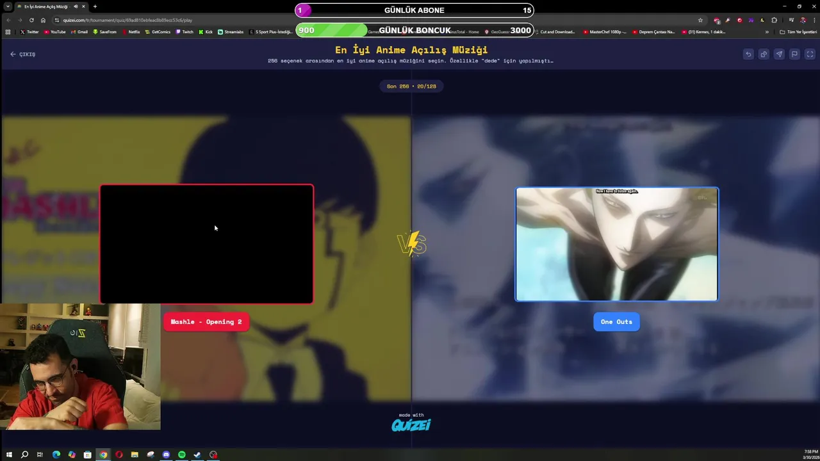
Task: Click the site info icon in address bar
Action: (x=57, y=20)
